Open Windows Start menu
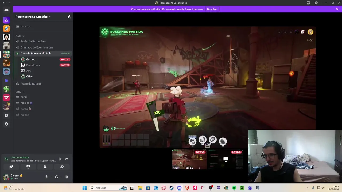Image resolution: width=342 pixels, height=192 pixels. [84, 188]
